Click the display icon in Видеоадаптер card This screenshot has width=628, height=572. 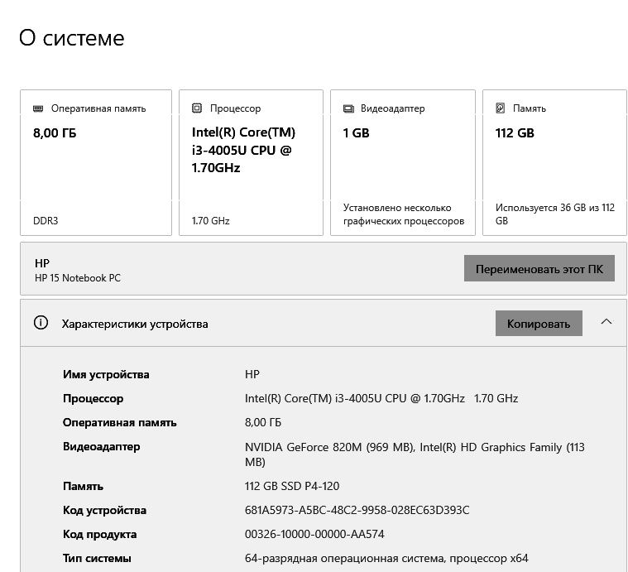pos(348,108)
